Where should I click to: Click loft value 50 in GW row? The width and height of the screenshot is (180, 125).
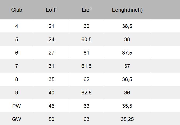coord(52,119)
